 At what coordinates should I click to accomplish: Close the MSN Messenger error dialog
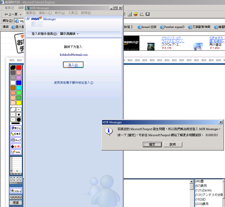[220, 122]
